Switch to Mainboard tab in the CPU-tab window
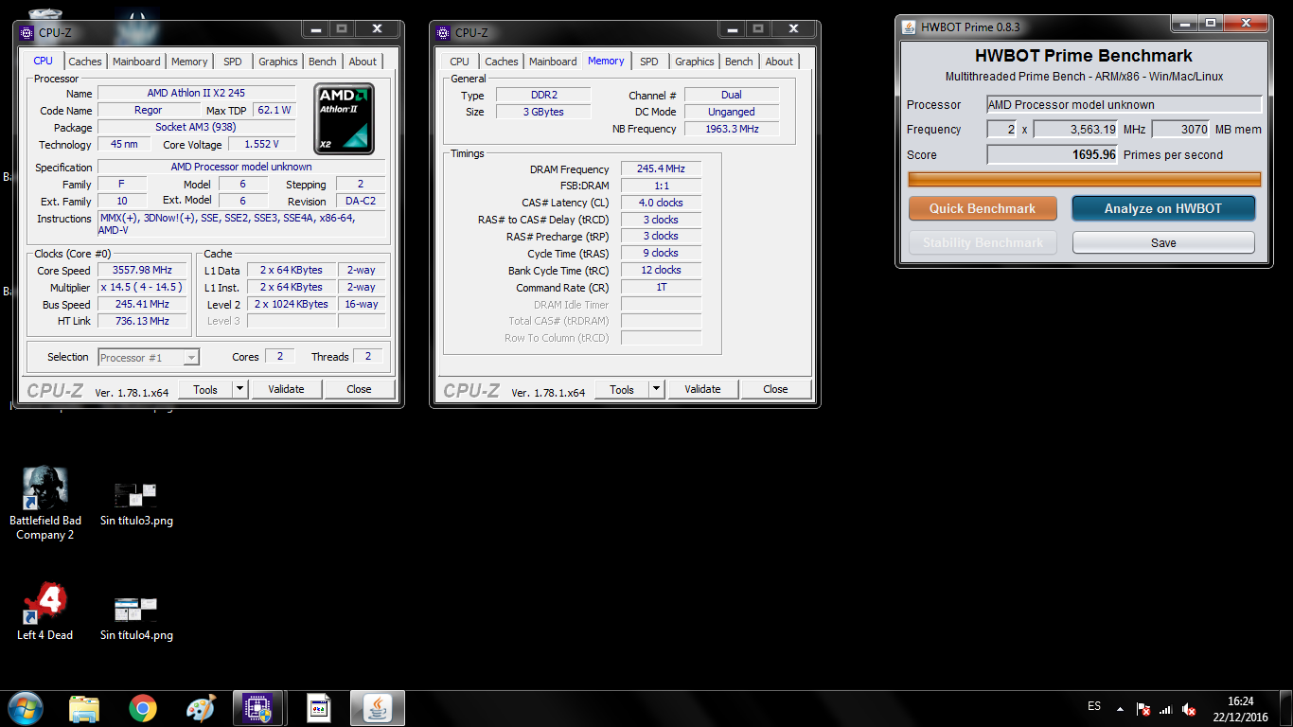 pos(136,62)
